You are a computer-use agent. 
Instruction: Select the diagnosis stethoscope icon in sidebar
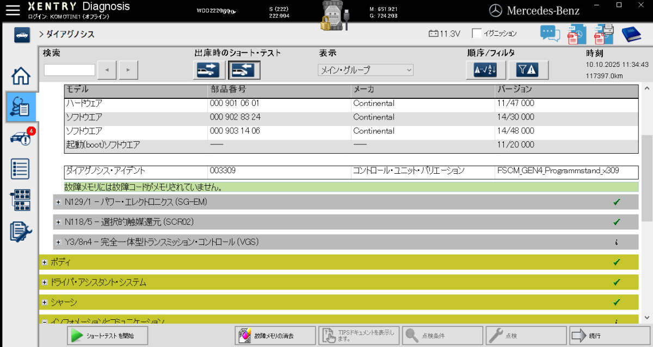pos(20,107)
